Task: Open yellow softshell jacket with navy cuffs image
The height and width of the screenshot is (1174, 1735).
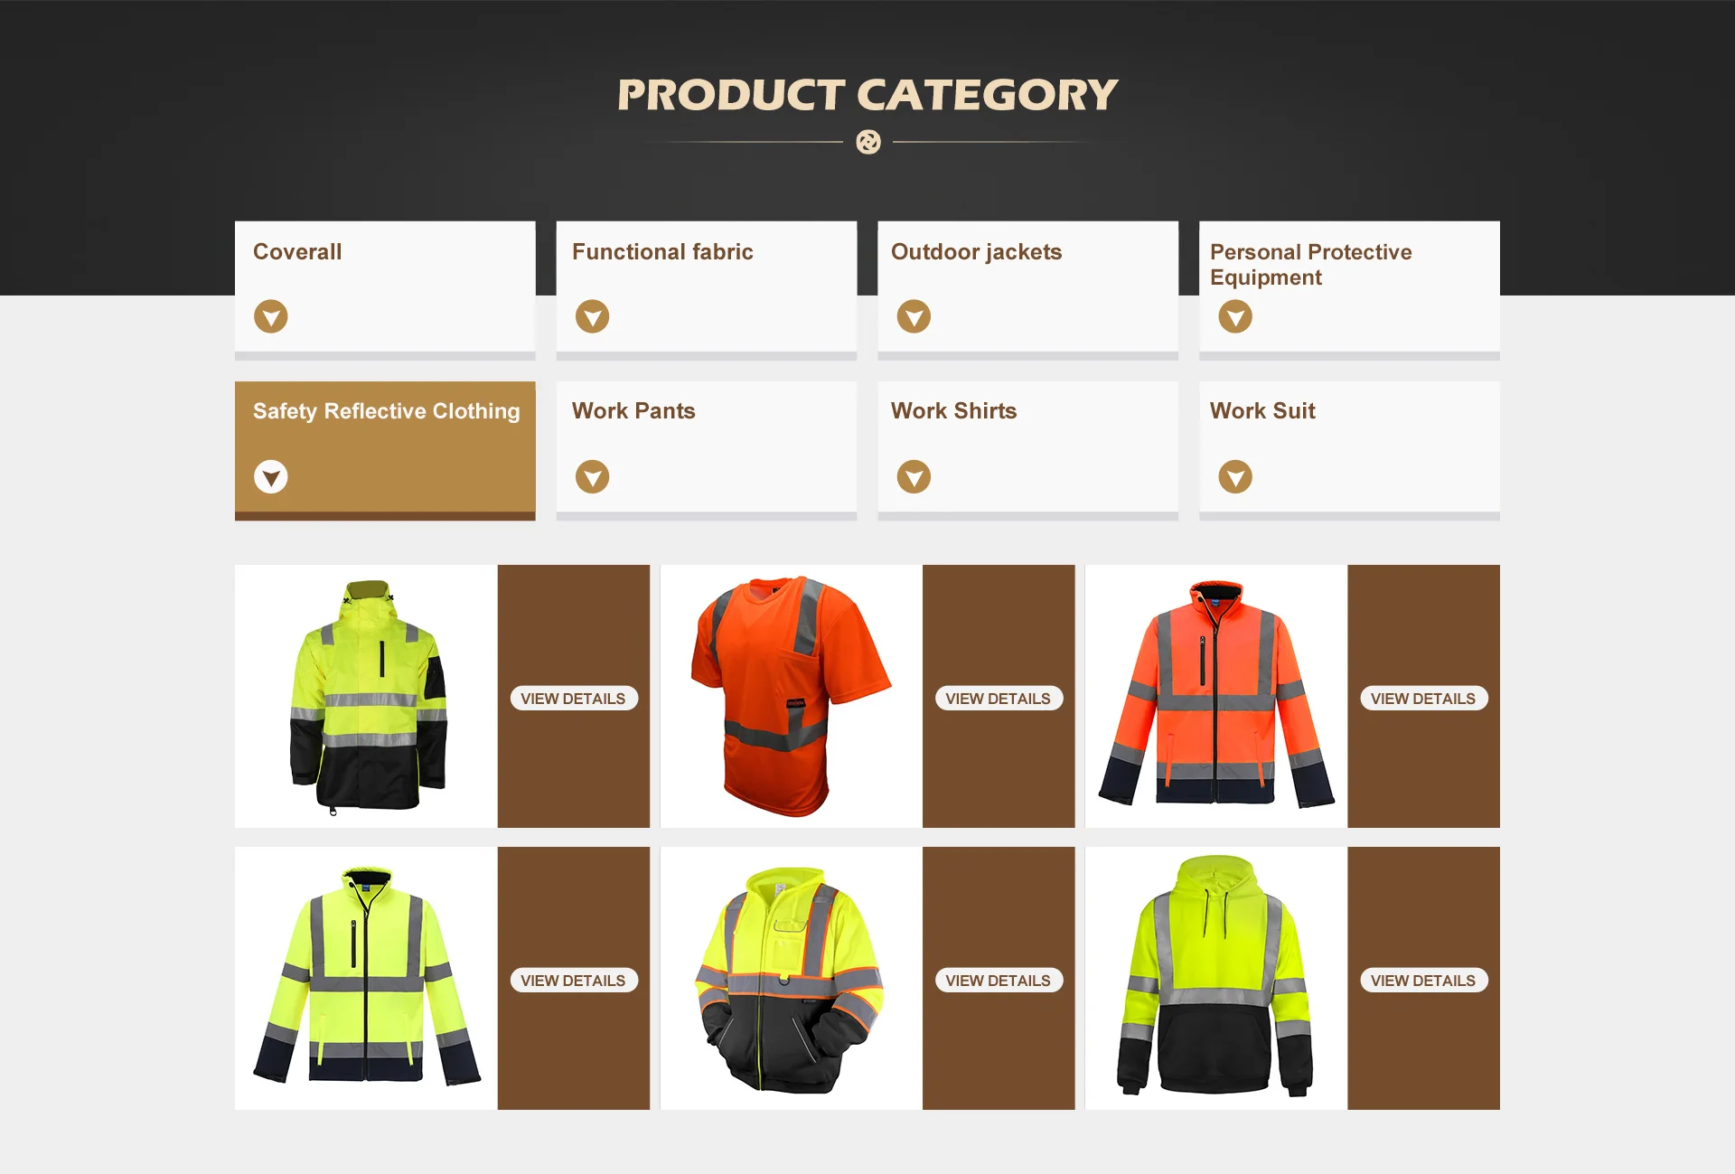Action: (x=366, y=978)
